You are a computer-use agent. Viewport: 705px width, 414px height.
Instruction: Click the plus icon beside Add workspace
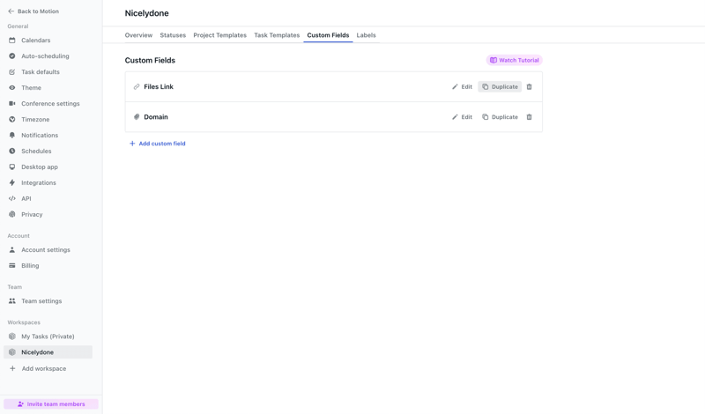(x=12, y=368)
